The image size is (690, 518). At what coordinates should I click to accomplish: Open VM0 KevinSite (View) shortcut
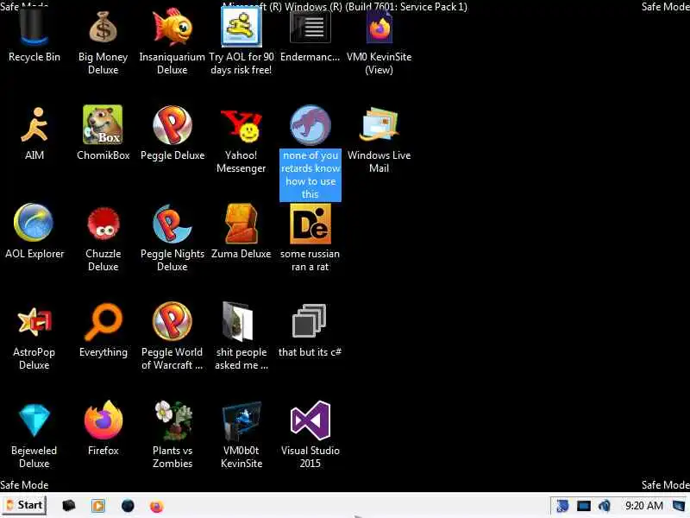[379, 28]
